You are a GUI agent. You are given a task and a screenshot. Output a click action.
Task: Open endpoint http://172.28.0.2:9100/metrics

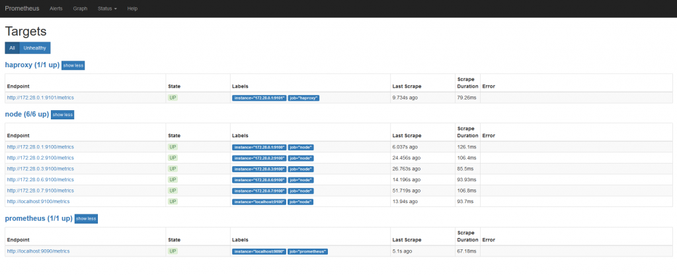point(40,158)
